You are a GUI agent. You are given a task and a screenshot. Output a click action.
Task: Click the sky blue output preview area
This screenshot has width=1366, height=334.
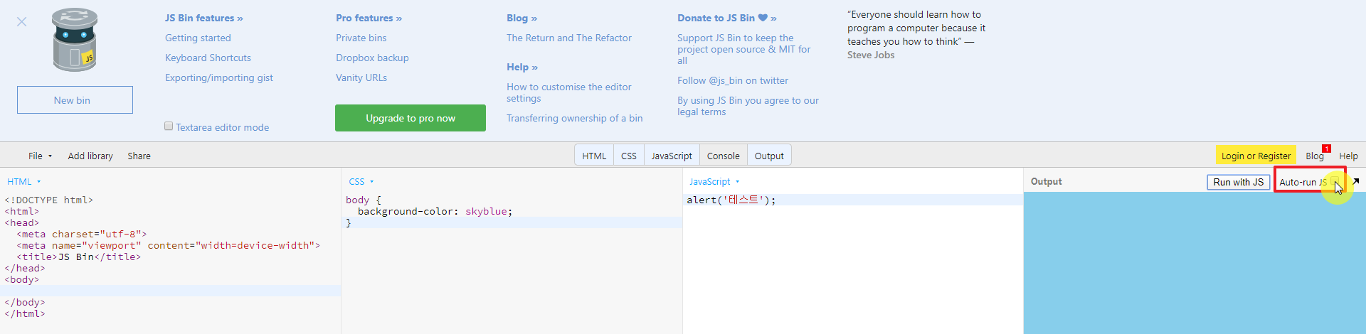[1195, 263]
